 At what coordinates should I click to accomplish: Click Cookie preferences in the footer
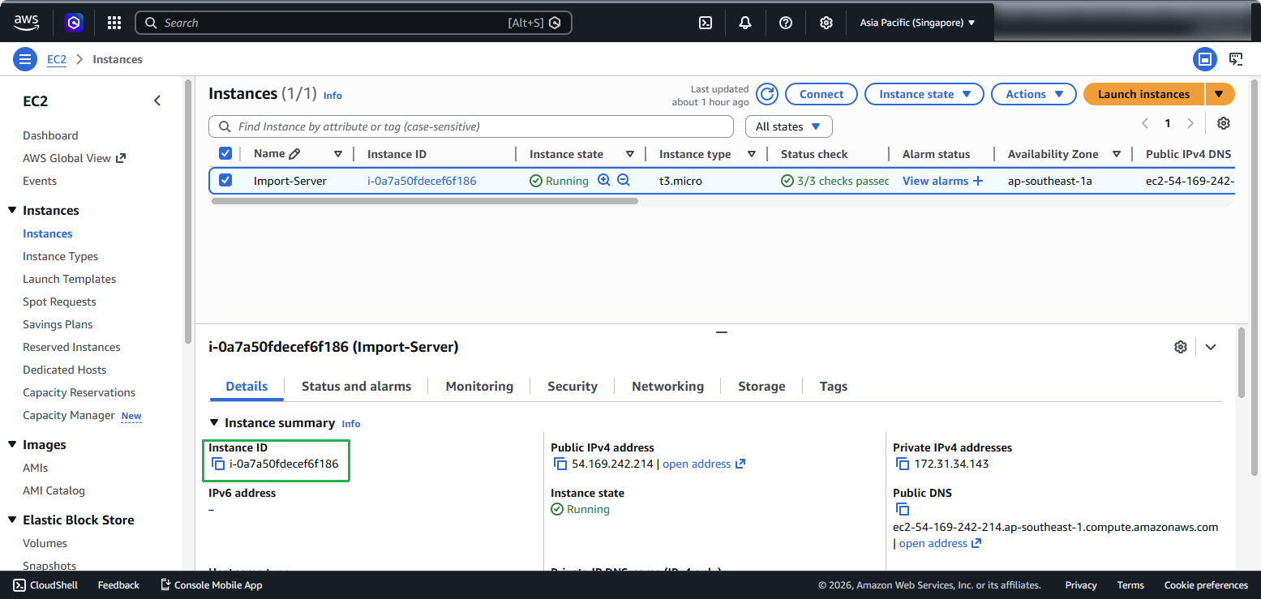point(1206,584)
